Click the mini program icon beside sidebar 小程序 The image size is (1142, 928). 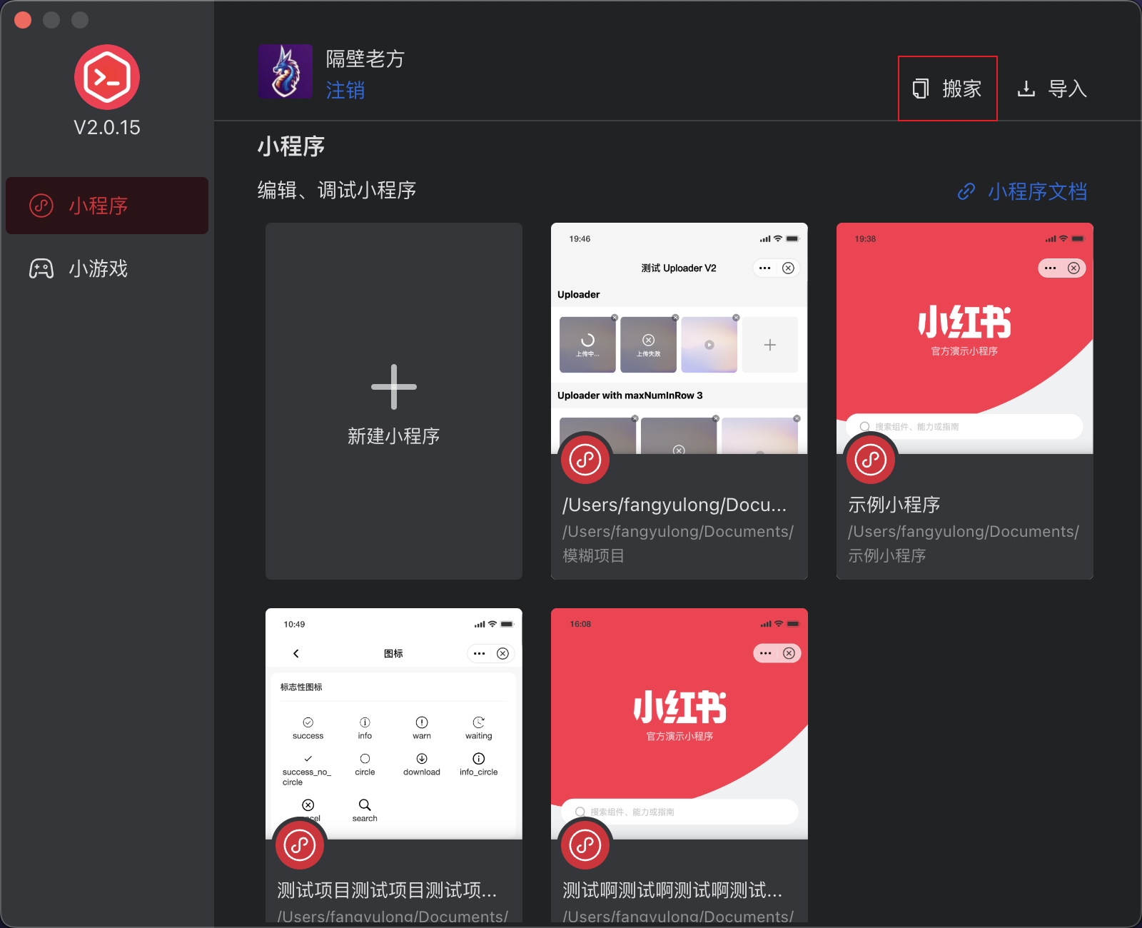41,206
